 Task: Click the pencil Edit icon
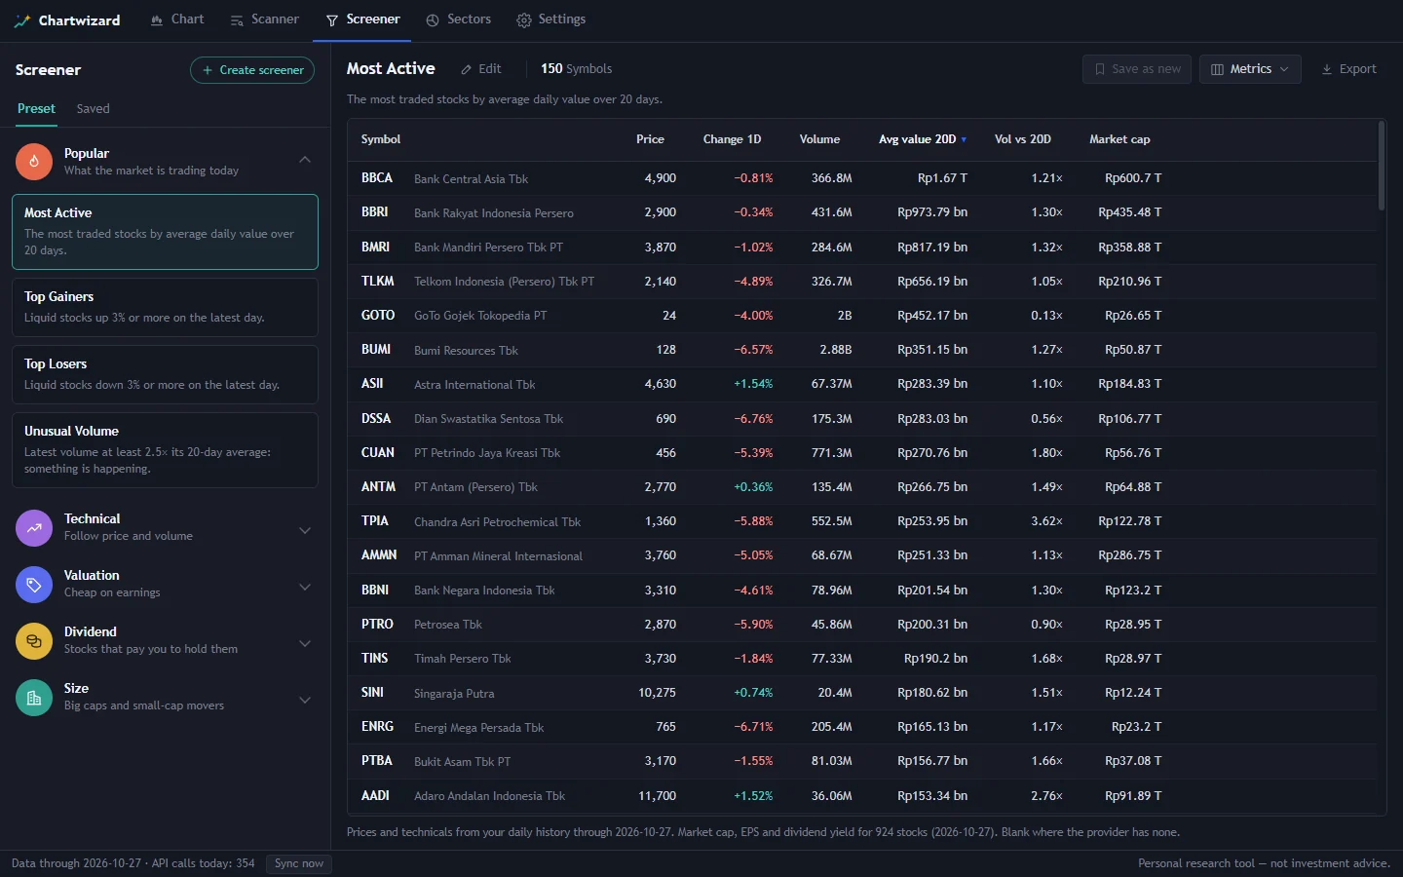467,69
